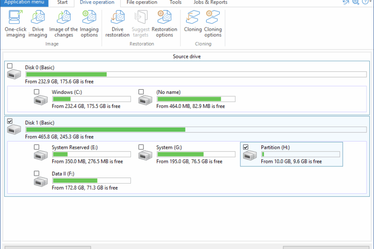
Task: Click 'From 232.9 GB, 175.6 GB is free'
Action: tap(59, 81)
